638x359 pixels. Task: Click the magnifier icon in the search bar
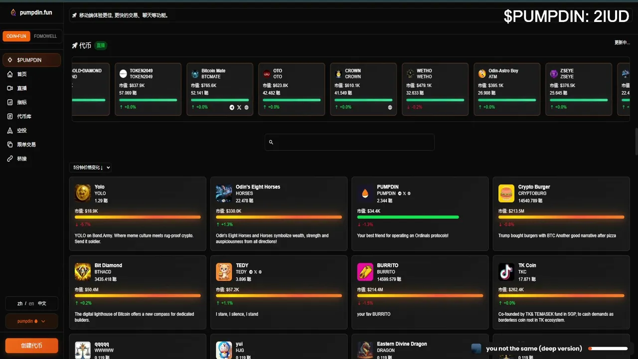click(x=271, y=142)
